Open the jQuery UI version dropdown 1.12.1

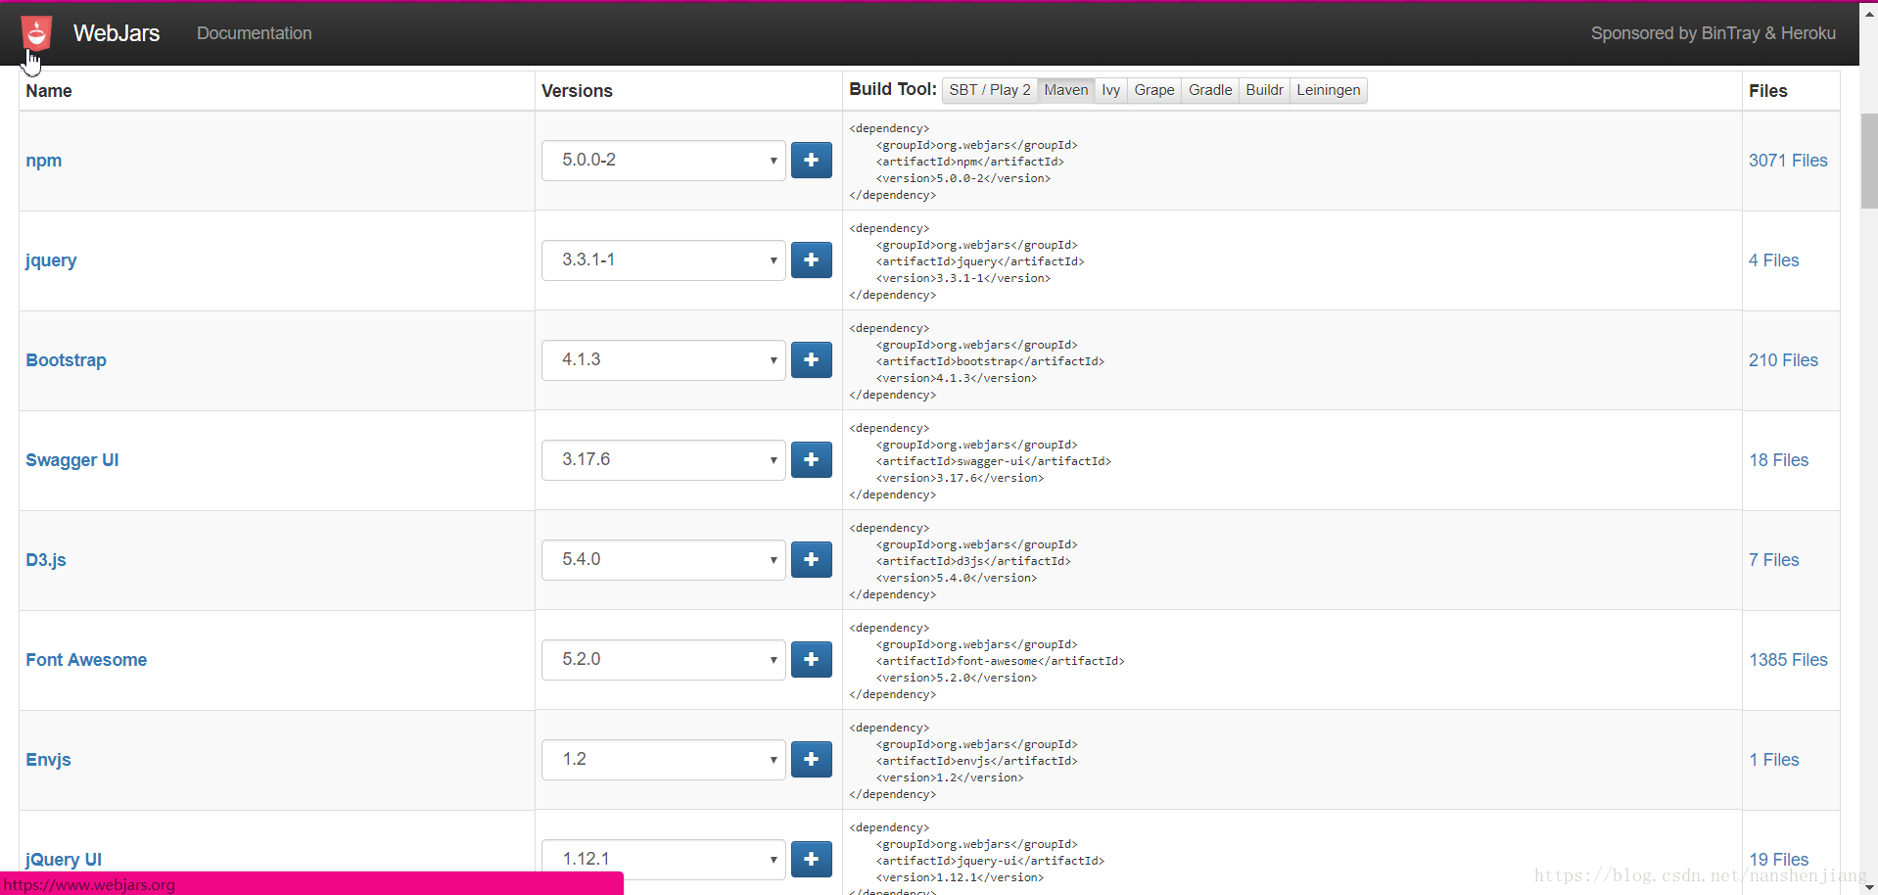click(x=664, y=859)
